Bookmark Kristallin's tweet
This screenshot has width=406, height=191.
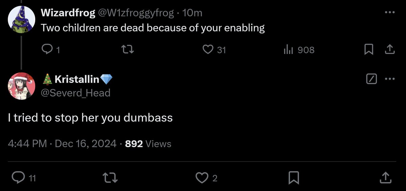point(294,178)
